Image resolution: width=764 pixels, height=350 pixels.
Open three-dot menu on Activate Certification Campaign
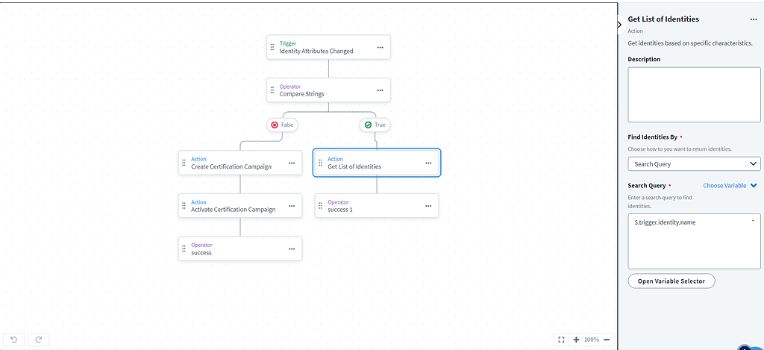click(292, 206)
